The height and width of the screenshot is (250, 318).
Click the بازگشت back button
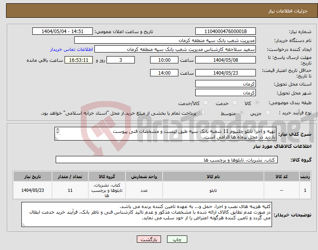tap(149, 239)
